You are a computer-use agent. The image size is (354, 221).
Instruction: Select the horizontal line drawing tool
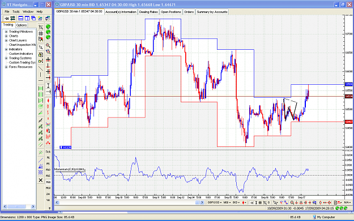coord(41,81)
